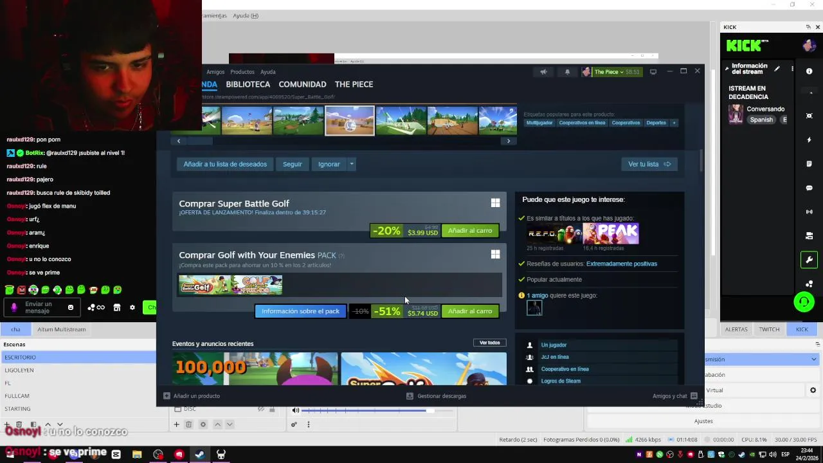Viewport: 823px width, 463px height.
Task: Click the green Kick support headset button
Action: [x=804, y=302]
